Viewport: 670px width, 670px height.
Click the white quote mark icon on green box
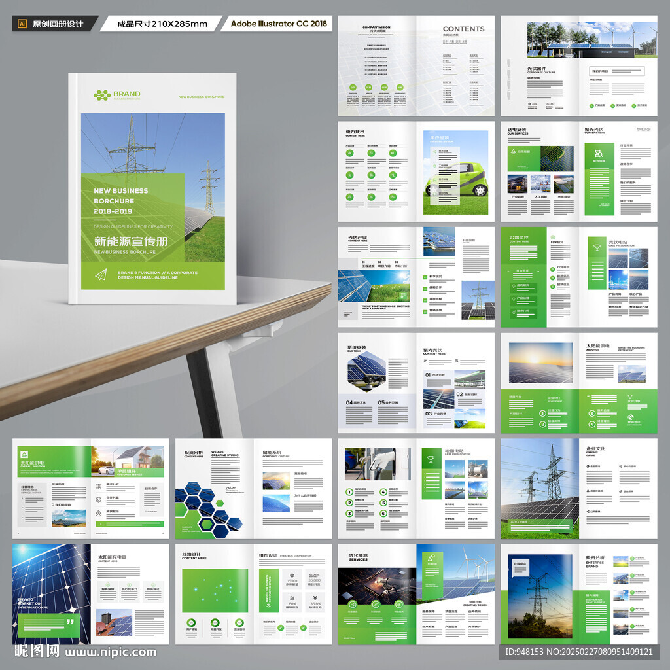click(71, 622)
